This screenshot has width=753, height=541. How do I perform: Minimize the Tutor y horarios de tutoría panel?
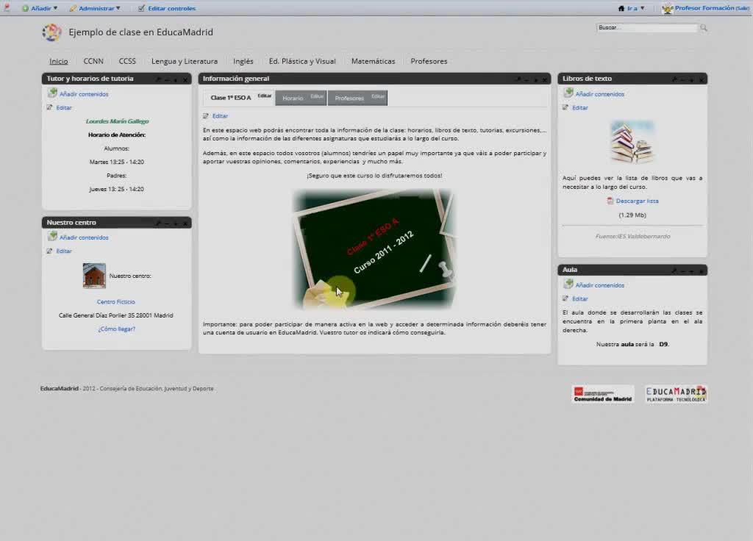pyautogui.click(x=167, y=79)
